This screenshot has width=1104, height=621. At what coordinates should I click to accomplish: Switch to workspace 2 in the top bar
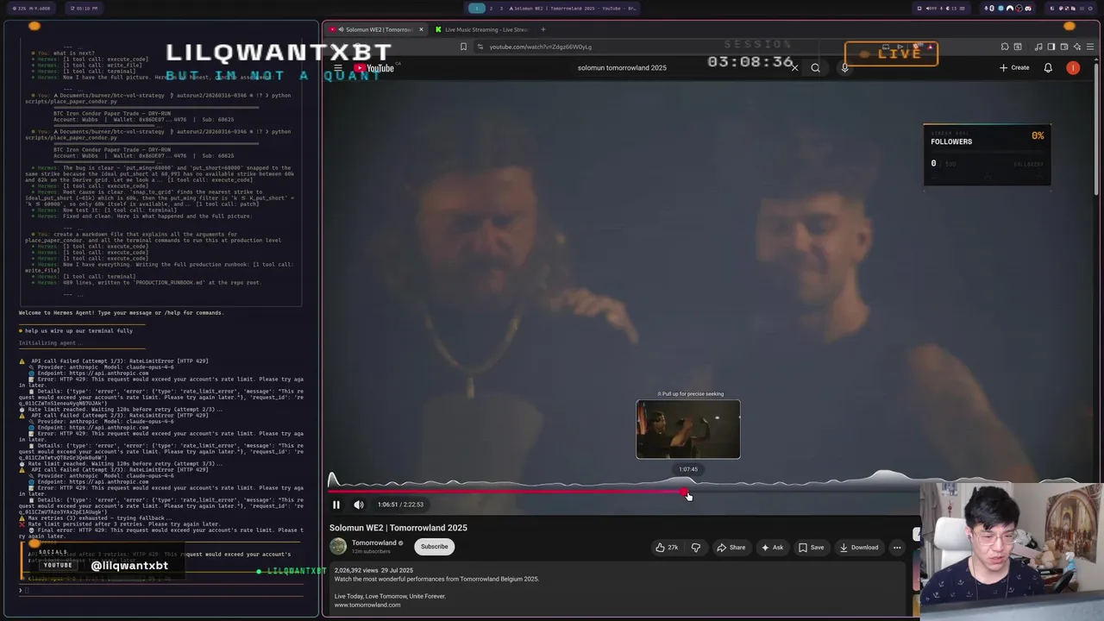(x=491, y=8)
